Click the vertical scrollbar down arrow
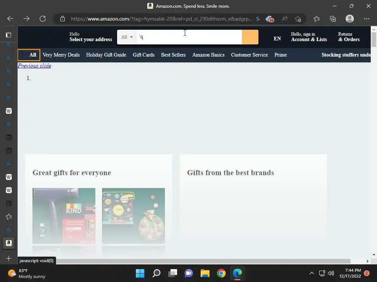The image size is (377, 282). click(374, 255)
